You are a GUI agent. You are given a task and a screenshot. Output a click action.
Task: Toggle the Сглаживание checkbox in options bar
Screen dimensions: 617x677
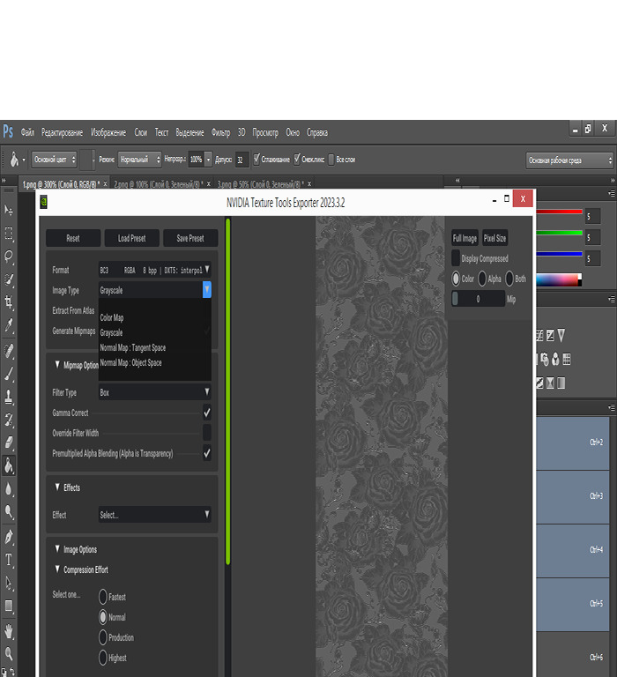tap(256, 159)
